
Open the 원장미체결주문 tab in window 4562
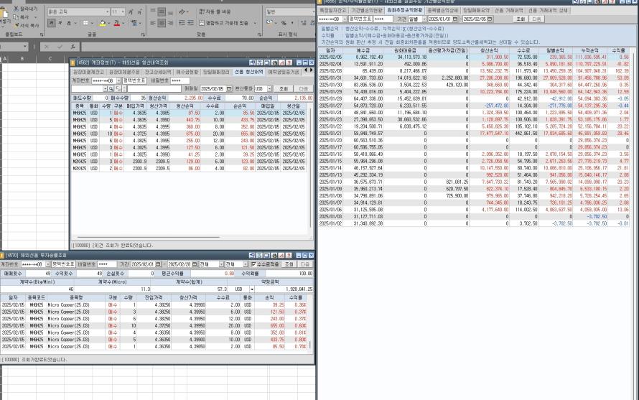pyautogui.click(x=124, y=72)
